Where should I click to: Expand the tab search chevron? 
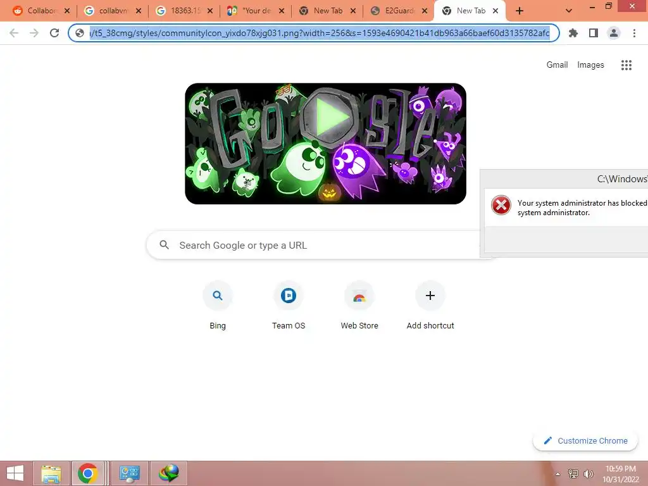click(x=569, y=11)
